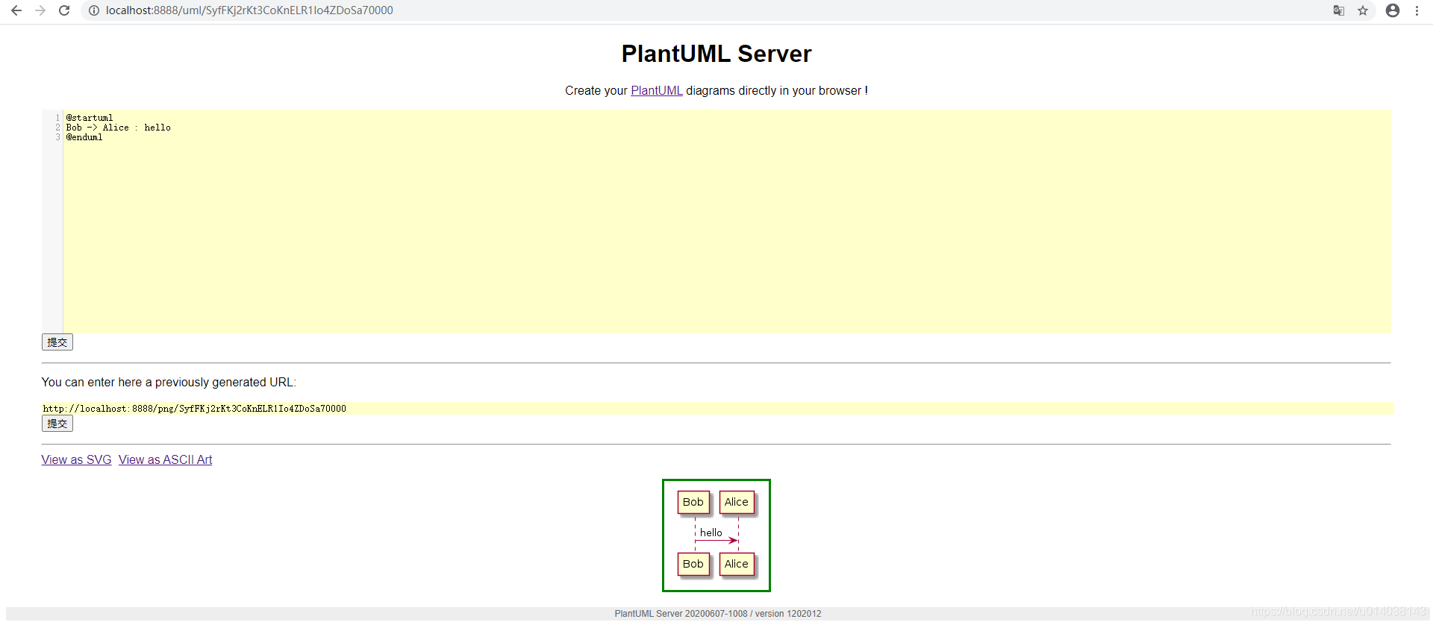Click the PlantUML Server version footer text

[718, 614]
